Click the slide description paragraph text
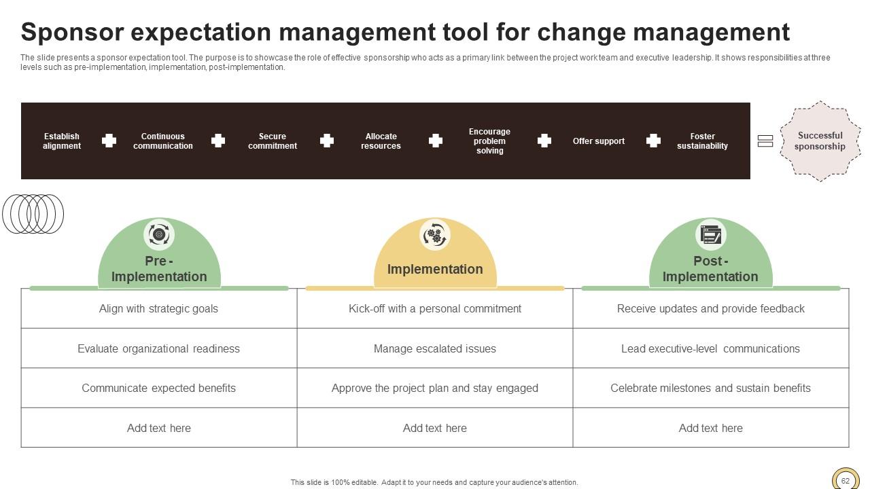Screen dimensions: 870x489 pos(425,62)
